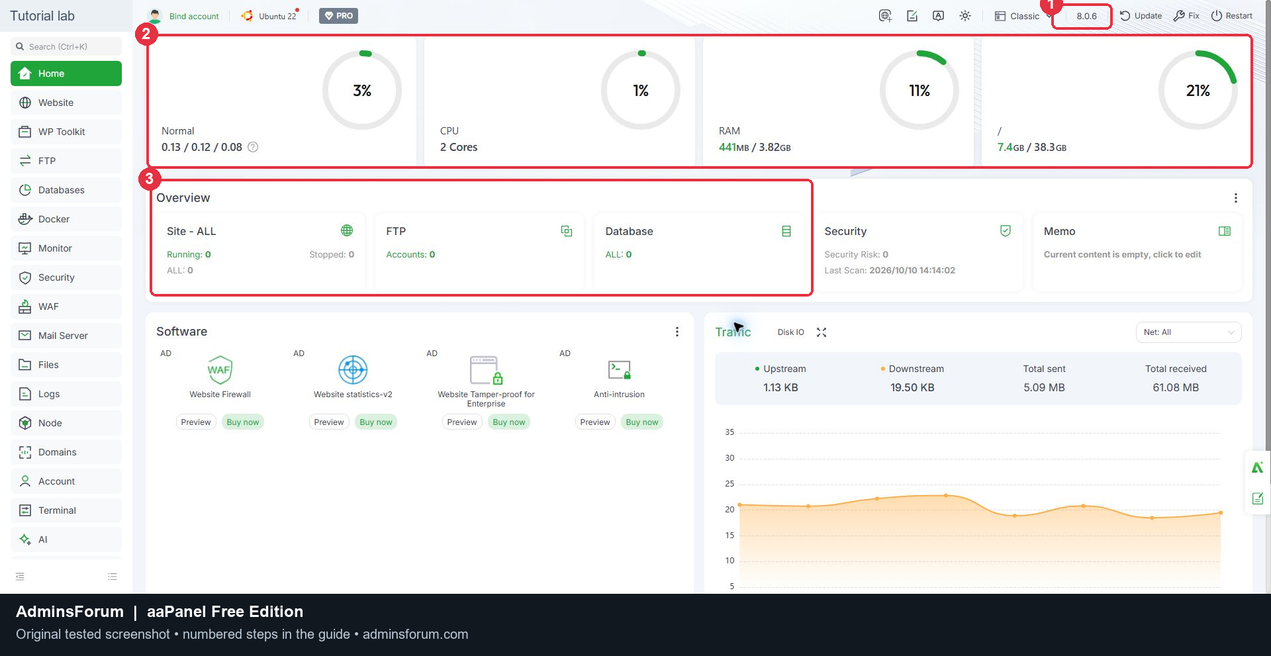Screen dimensions: 1271x656
Task: Switch to the Disk IO tab
Action: pos(790,332)
